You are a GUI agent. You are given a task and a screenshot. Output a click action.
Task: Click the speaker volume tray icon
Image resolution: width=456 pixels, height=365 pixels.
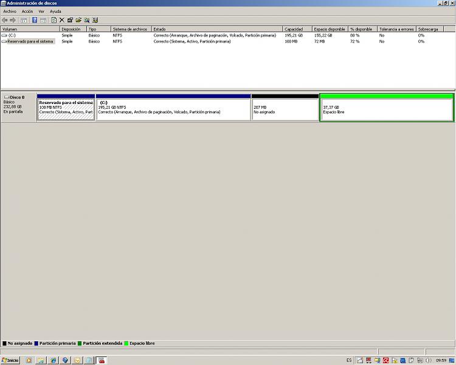[x=429, y=360]
